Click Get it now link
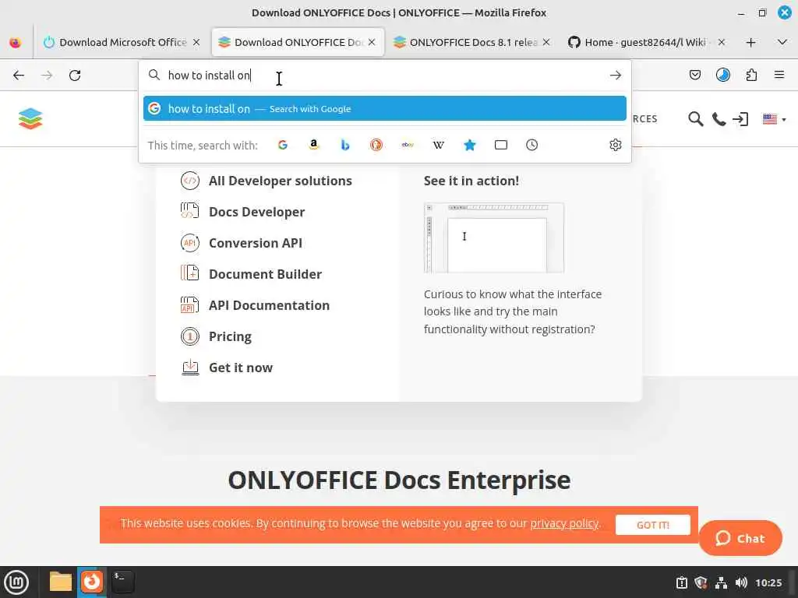 tap(241, 368)
